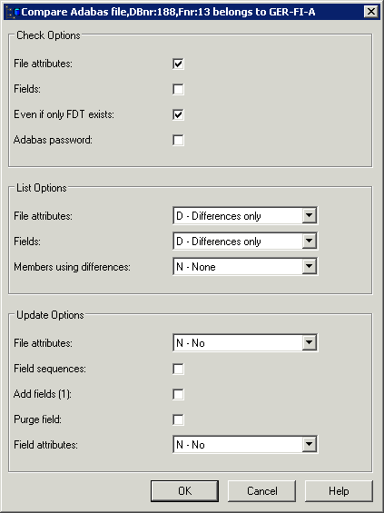
Task: Tick the Add fields (1) checkbox
Action: click(178, 394)
